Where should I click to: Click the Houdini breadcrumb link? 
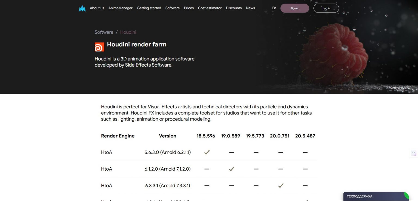tap(128, 32)
